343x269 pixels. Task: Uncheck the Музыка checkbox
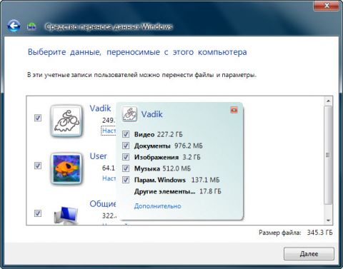126,168
